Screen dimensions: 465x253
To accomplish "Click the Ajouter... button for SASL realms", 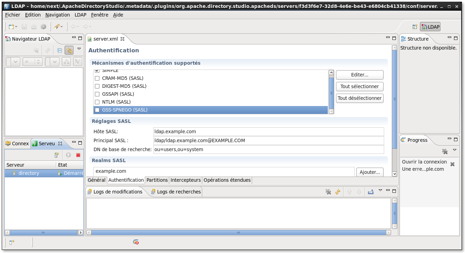I will 370,172.
